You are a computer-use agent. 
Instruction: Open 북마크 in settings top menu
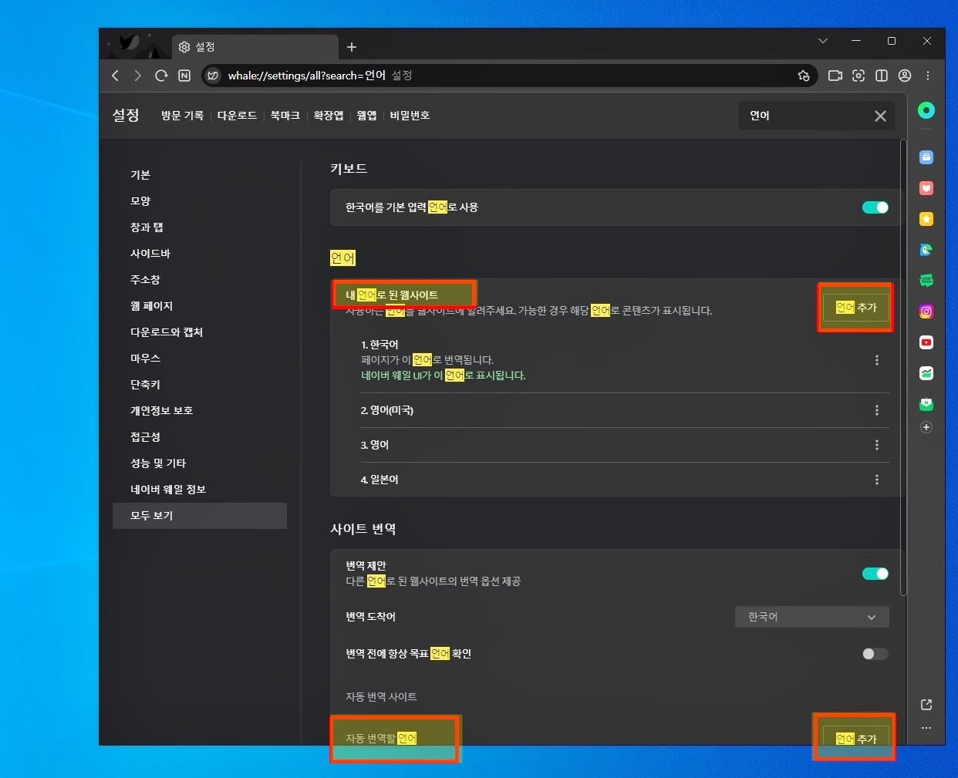pyautogui.click(x=285, y=116)
